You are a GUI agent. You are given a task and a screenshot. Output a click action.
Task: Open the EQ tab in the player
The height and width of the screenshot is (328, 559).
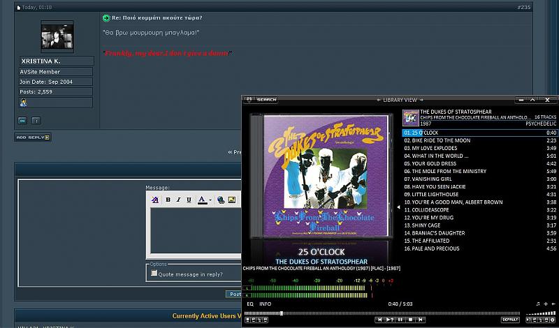pyautogui.click(x=250, y=304)
